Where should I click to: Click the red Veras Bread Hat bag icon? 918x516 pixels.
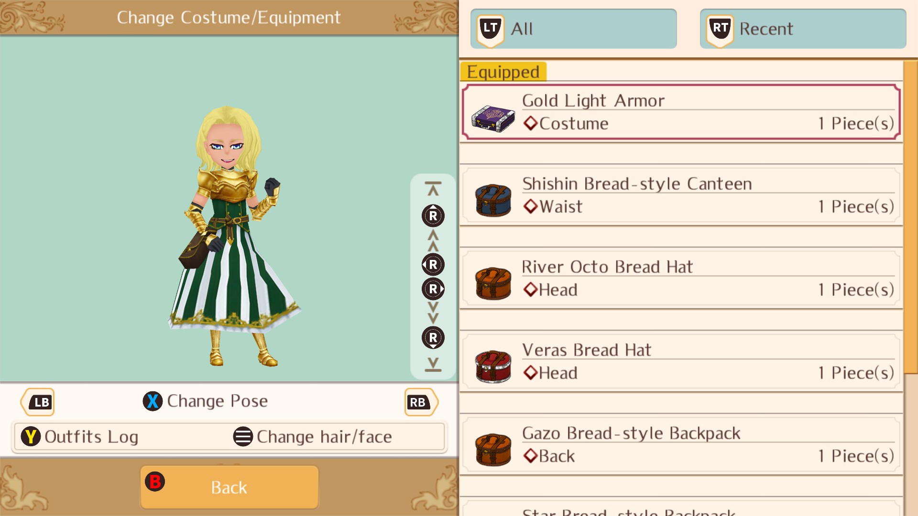493,366
